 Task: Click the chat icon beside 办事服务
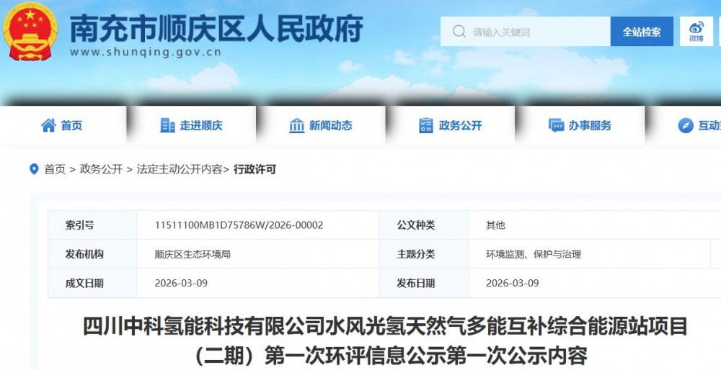pos(556,125)
